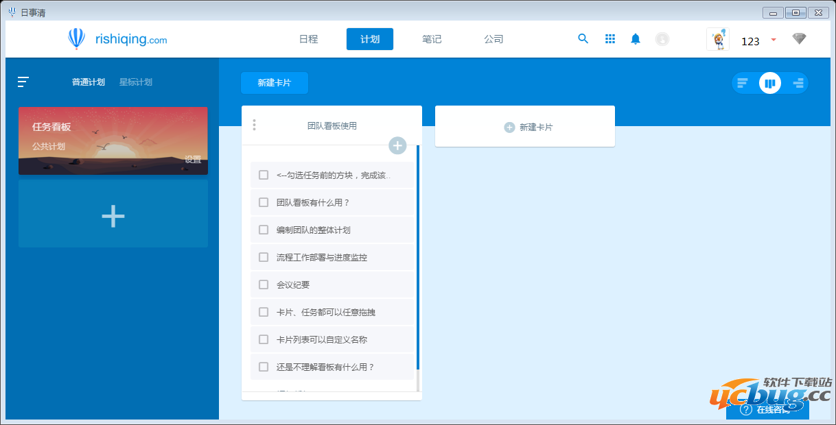836x425 pixels.
Task: Click the large plus tile to add plan
Action: pos(113,217)
